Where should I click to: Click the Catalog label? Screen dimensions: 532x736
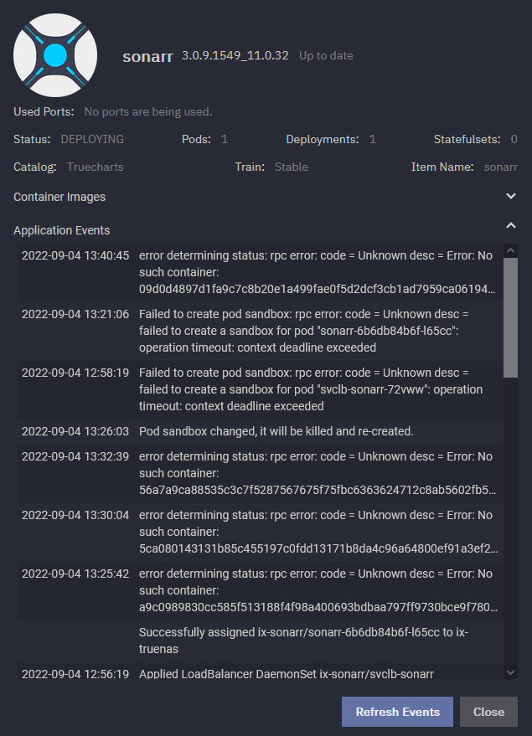coord(35,167)
